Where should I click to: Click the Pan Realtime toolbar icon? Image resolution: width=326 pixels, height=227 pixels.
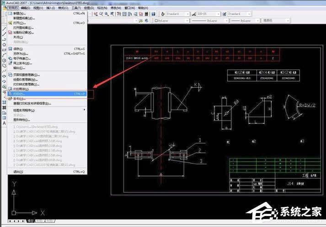[x=96, y=14]
